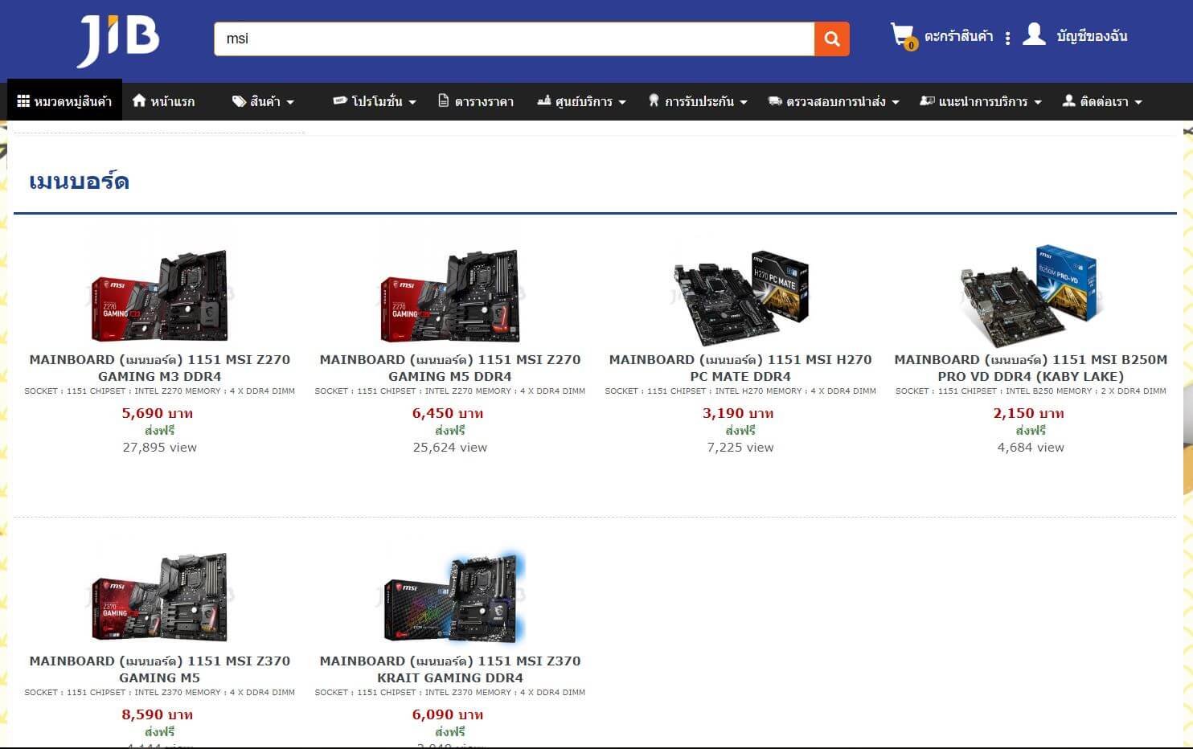The height and width of the screenshot is (749, 1193).
Task: Click the orange search magnifier button
Action: coord(832,39)
